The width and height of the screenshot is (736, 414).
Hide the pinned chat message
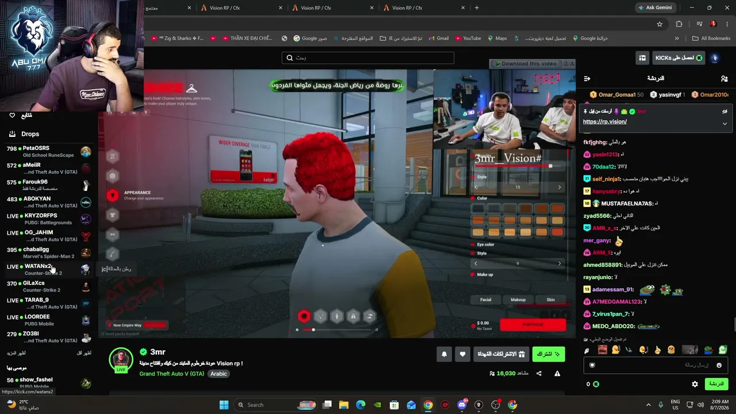click(724, 112)
